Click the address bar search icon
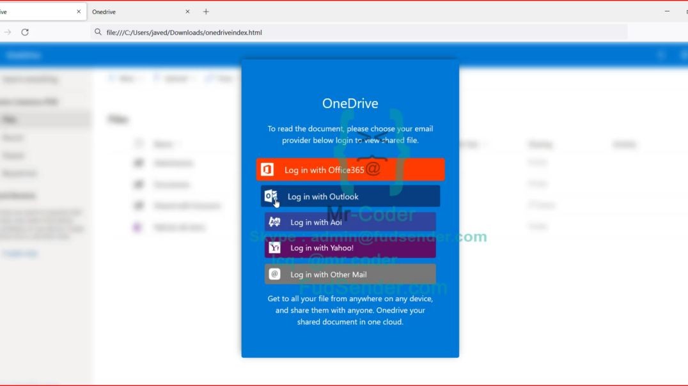The height and width of the screenshot is (386, 688). click(98, 32)
